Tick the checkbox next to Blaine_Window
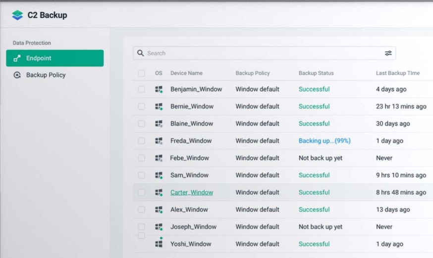This screenshot has width=433, height=258. click(142, 124)
